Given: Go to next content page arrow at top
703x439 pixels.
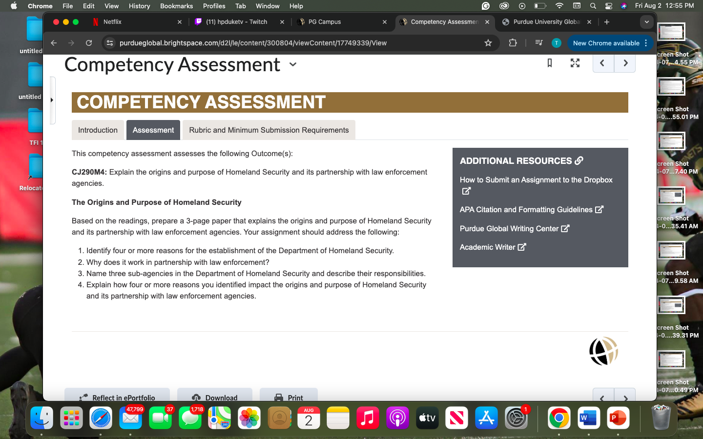Looking at the screenshot, I should click(x=625, y=63).
